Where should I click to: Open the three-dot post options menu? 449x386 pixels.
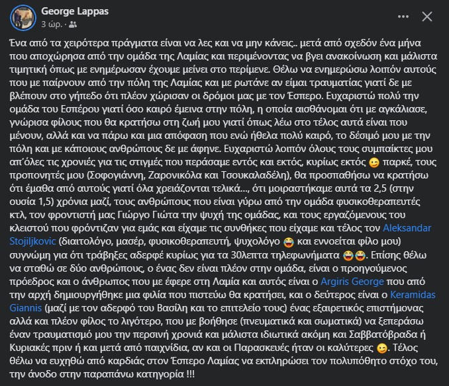(x=403, y=17)
